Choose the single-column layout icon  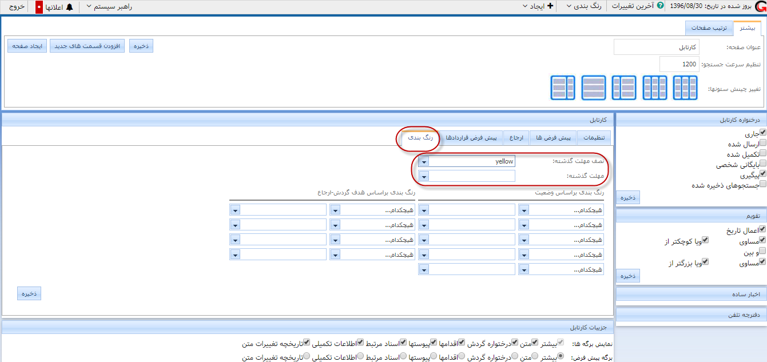point(593,88)
